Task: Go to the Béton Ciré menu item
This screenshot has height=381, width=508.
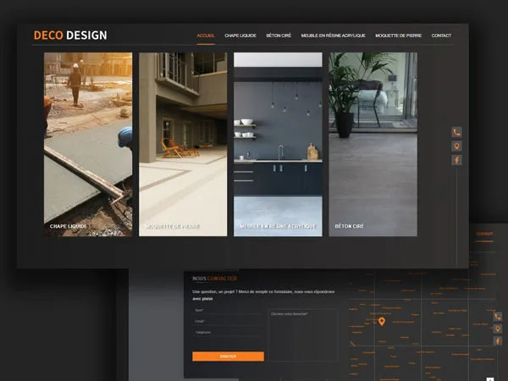Action: click(279, 36)
